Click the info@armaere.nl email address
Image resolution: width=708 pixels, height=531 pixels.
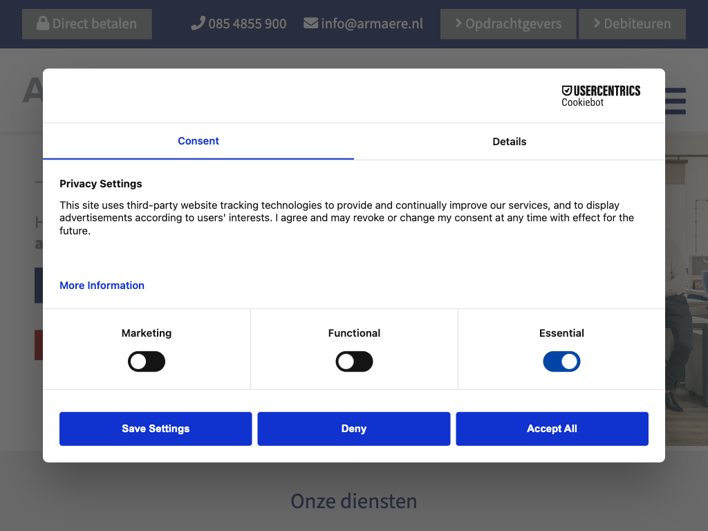pos(372,24)
